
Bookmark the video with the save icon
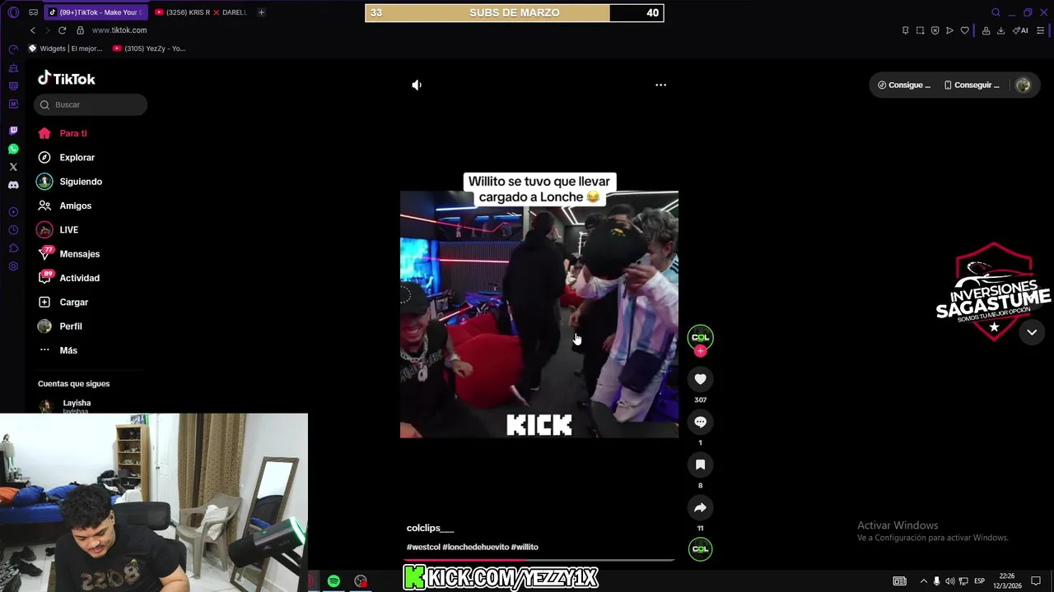click(x=700, y=465)
